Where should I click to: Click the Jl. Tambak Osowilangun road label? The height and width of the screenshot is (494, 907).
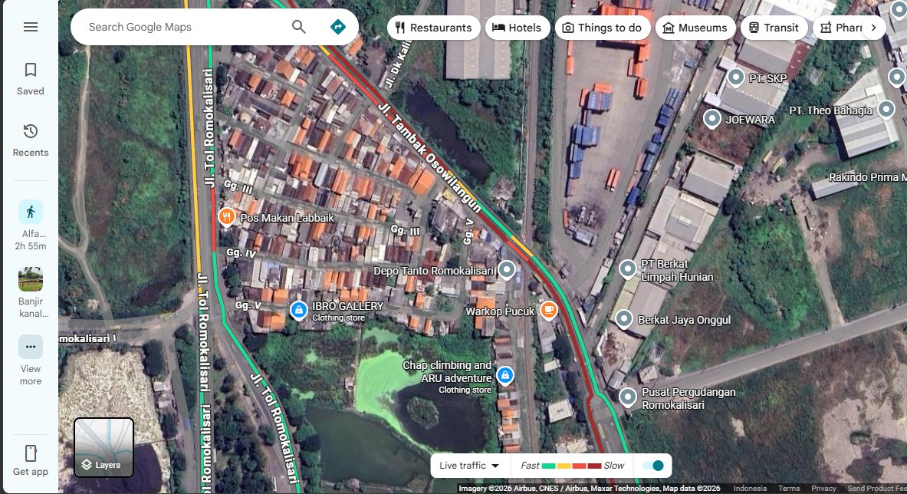[430, 157]
